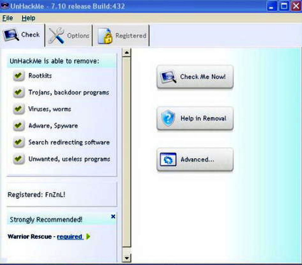Click the UnHackMe title bar app icon

tap(5, 6)
